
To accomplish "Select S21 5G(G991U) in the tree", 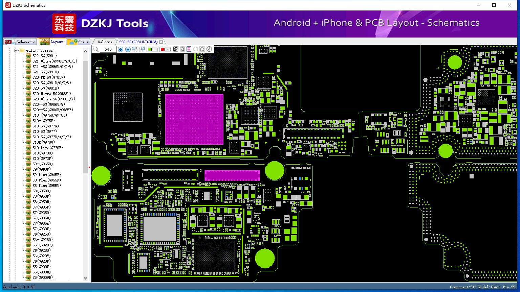I will pos(46,72).
